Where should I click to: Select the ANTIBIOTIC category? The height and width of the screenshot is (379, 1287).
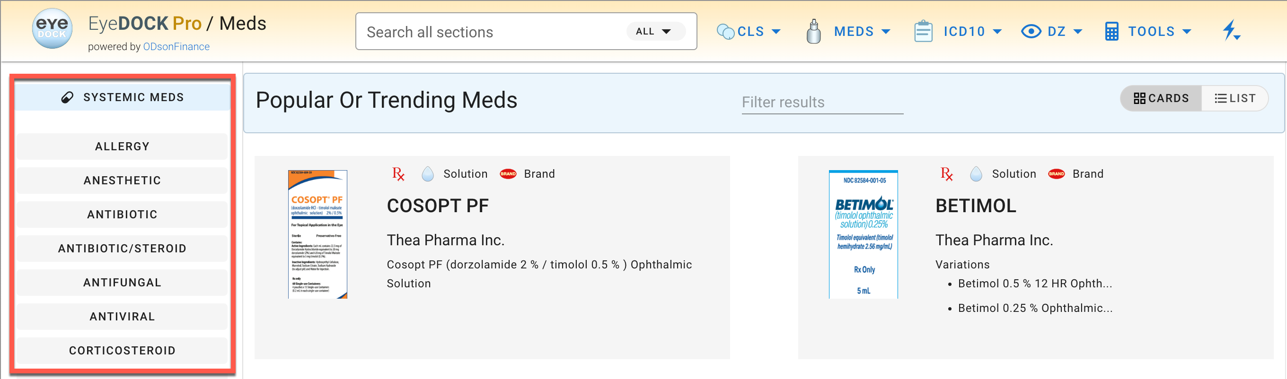123,215
